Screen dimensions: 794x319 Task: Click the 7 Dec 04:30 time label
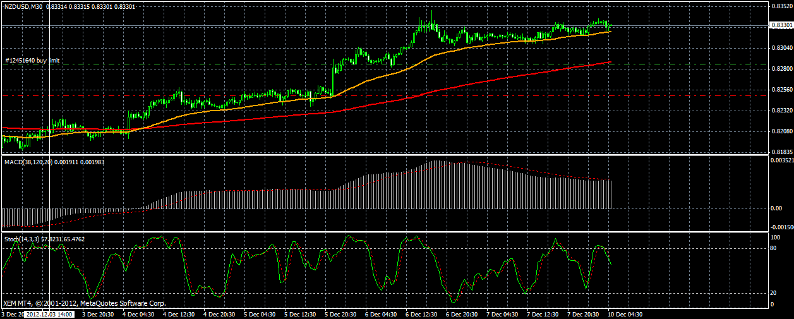(503, 314)
